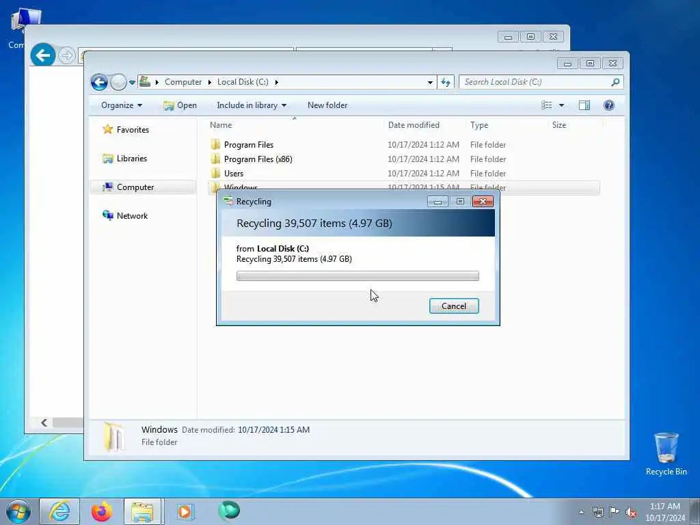Open the Start menu
Screen dimensions: 700x525
[x=18, y=511]
